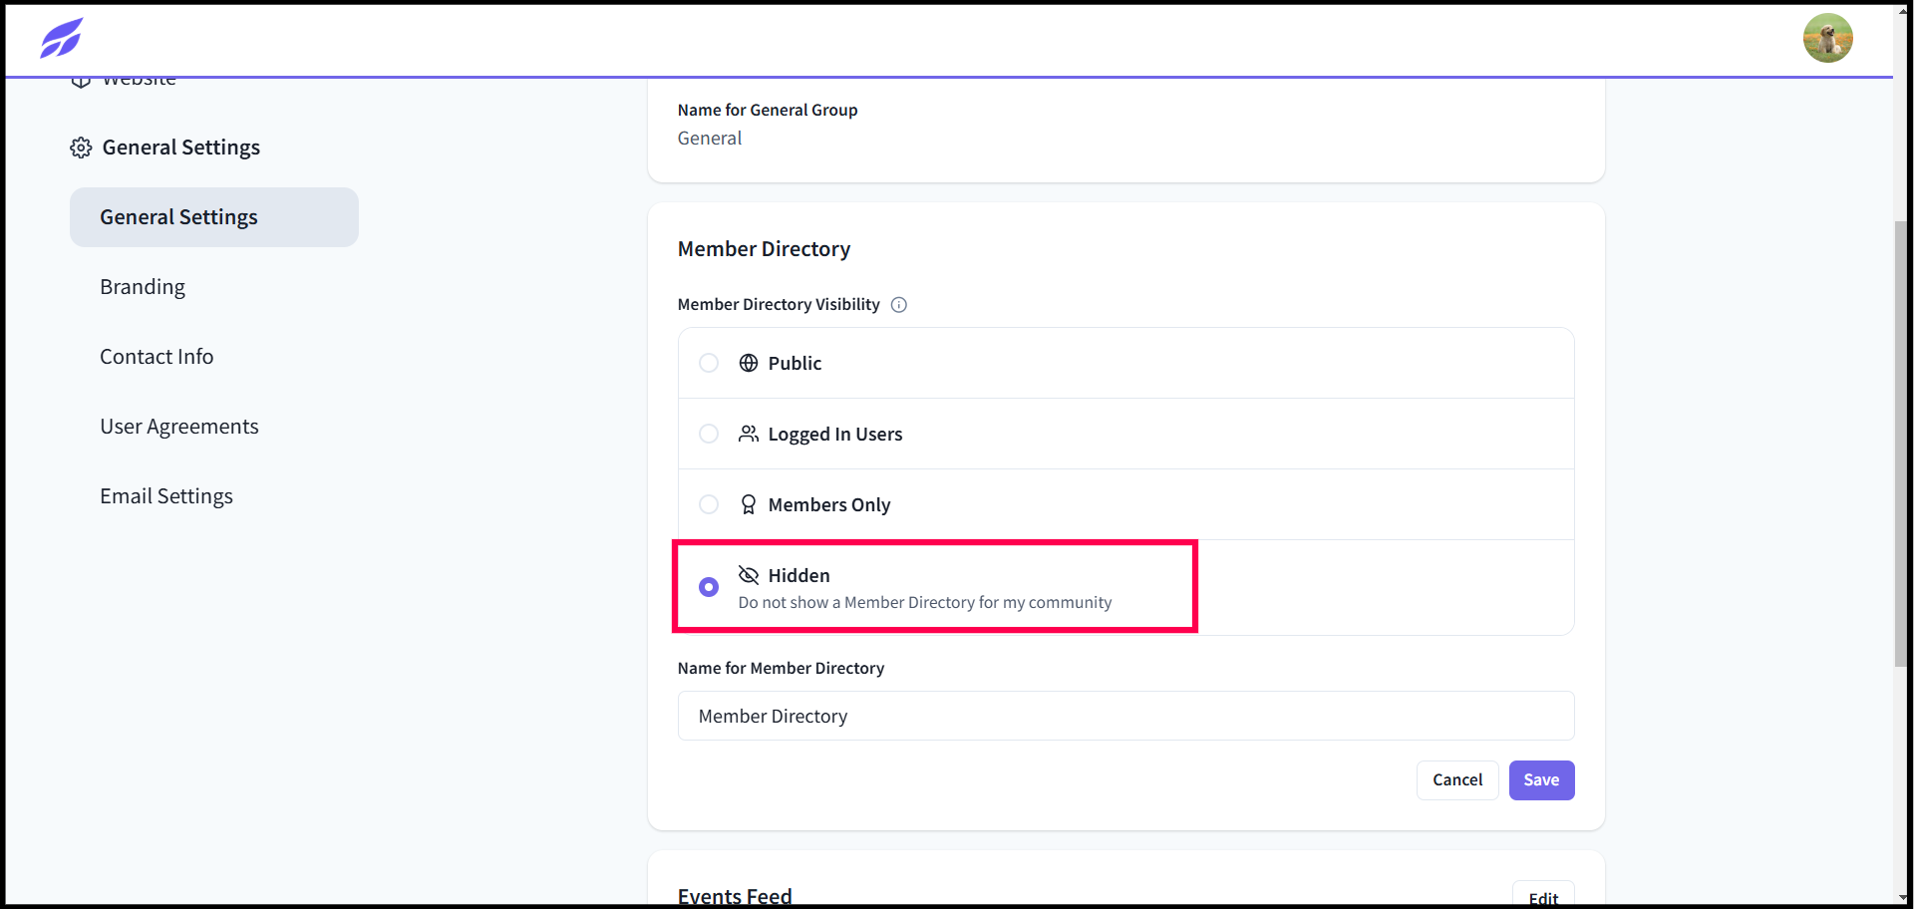Open the user profile avatar menu
The image size is (1914, 909).
pos(1827,38)
